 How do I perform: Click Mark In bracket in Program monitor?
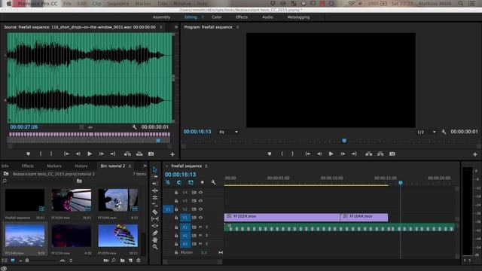[x=282, y=154]
